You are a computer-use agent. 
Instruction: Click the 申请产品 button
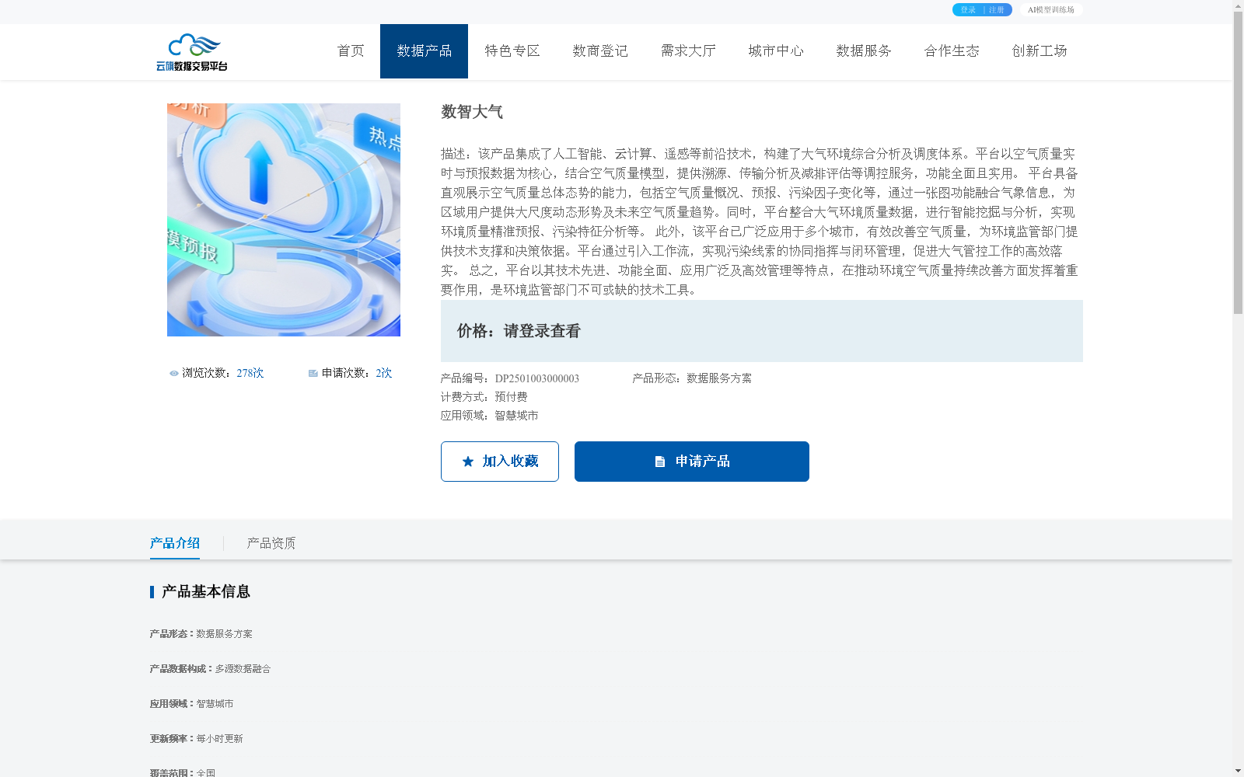click(x=692, y=462)
